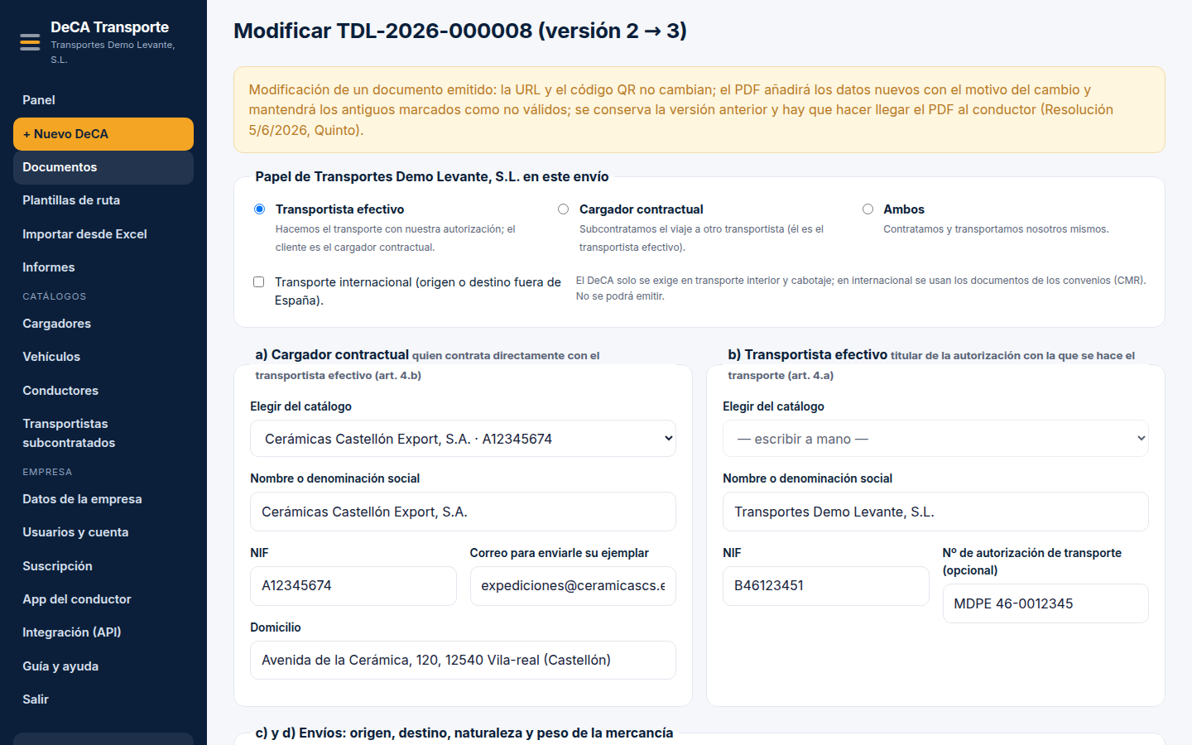Select the Cargador contractual radio option

563,209
